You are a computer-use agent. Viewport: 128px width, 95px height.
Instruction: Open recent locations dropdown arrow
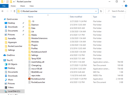(11, 11)
